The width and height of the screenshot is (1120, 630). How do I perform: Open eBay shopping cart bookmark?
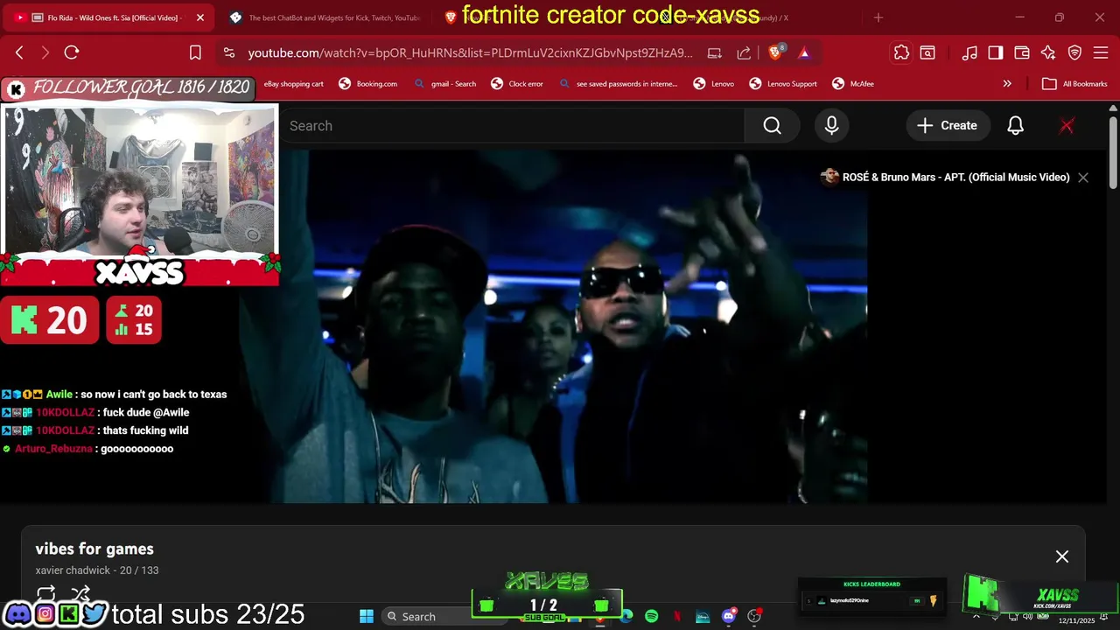tap(294, 84)
